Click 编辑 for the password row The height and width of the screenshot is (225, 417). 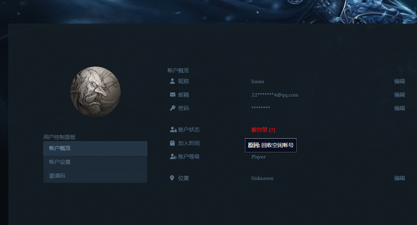click(400, 108)
